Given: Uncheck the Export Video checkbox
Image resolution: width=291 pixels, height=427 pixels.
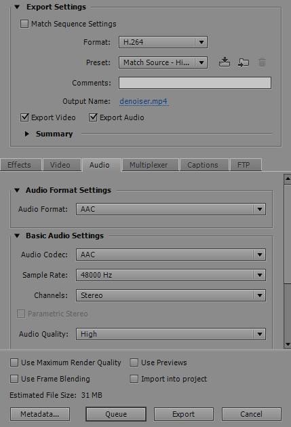Looking at the screenshot, I should [24, 117].
